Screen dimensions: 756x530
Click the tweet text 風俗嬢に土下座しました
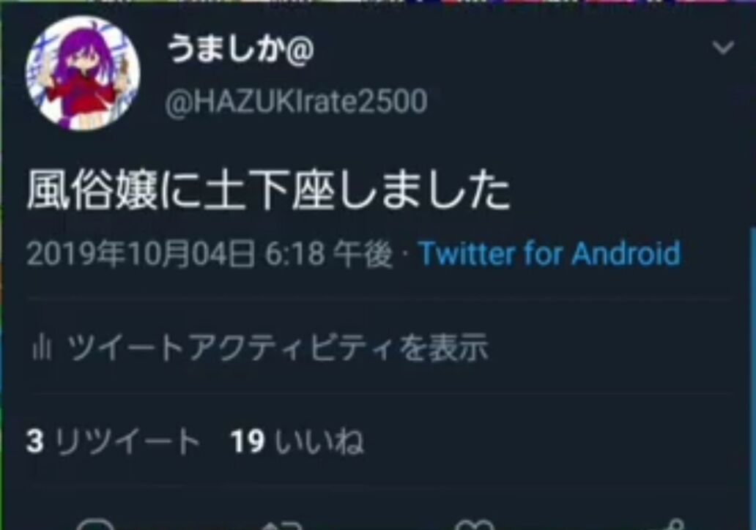(x=267, y=190)
